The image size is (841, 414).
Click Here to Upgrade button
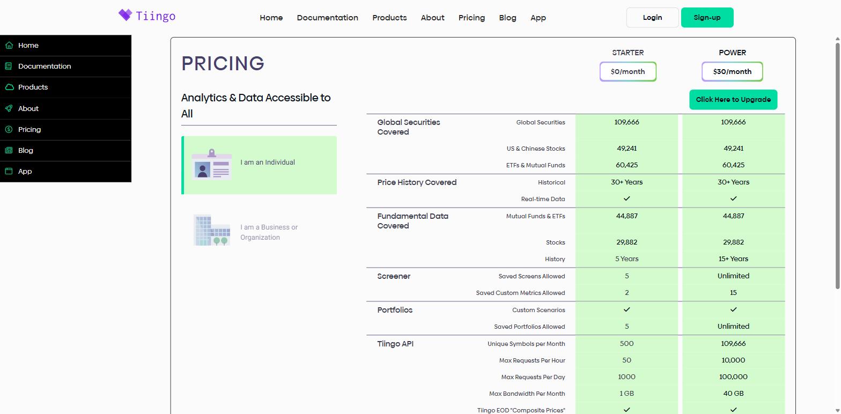(733, 100)
